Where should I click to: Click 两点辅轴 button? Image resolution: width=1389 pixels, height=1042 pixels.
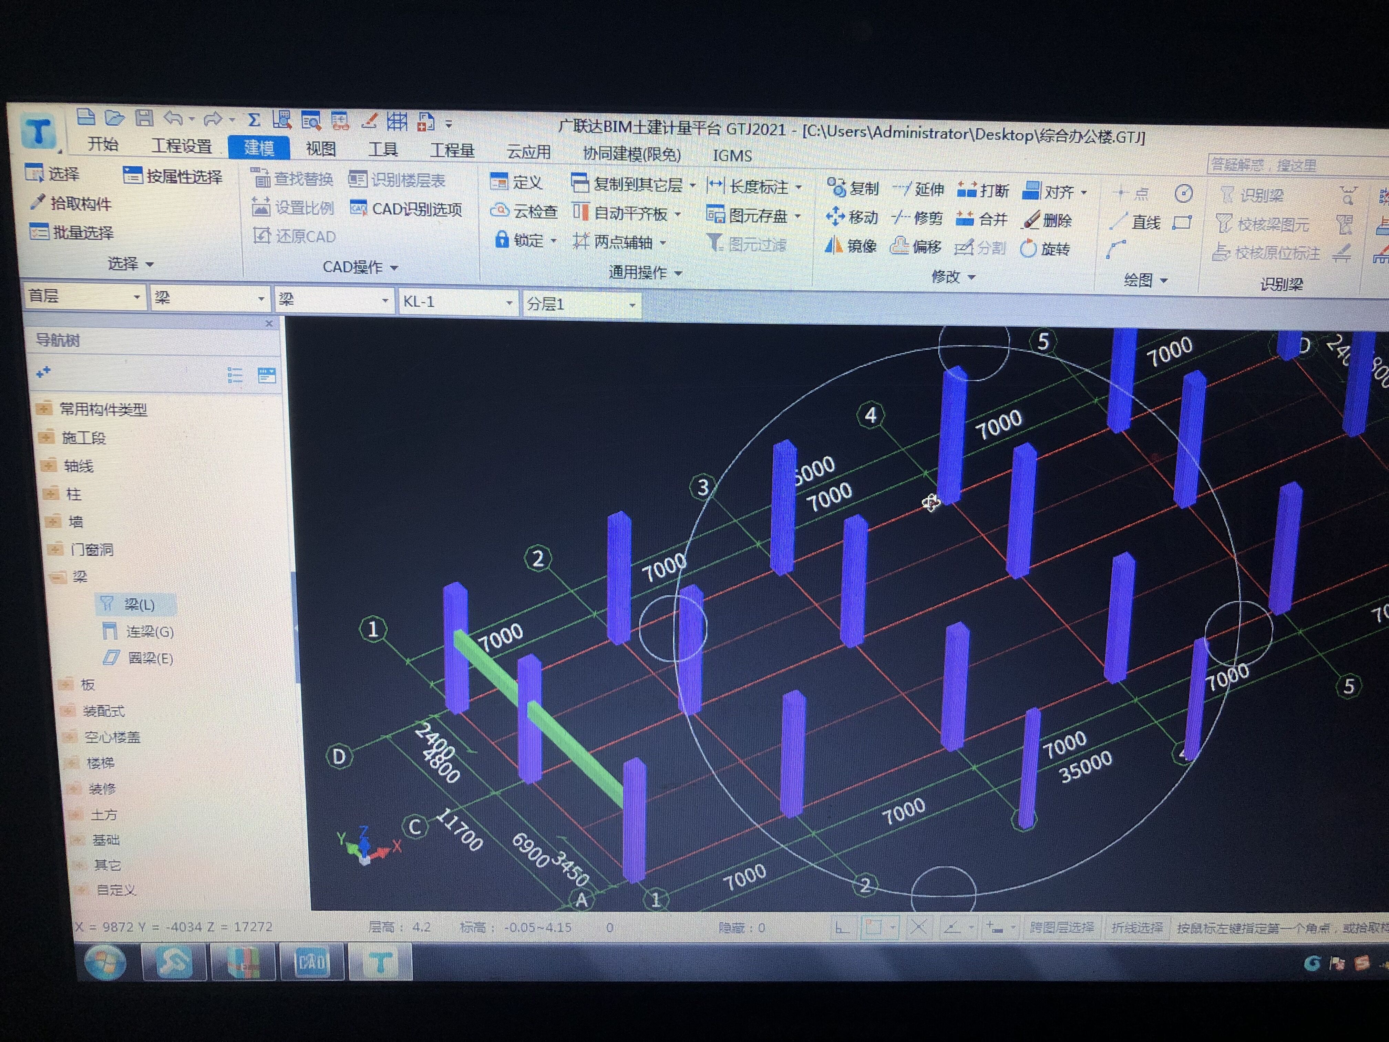point(613,242)
